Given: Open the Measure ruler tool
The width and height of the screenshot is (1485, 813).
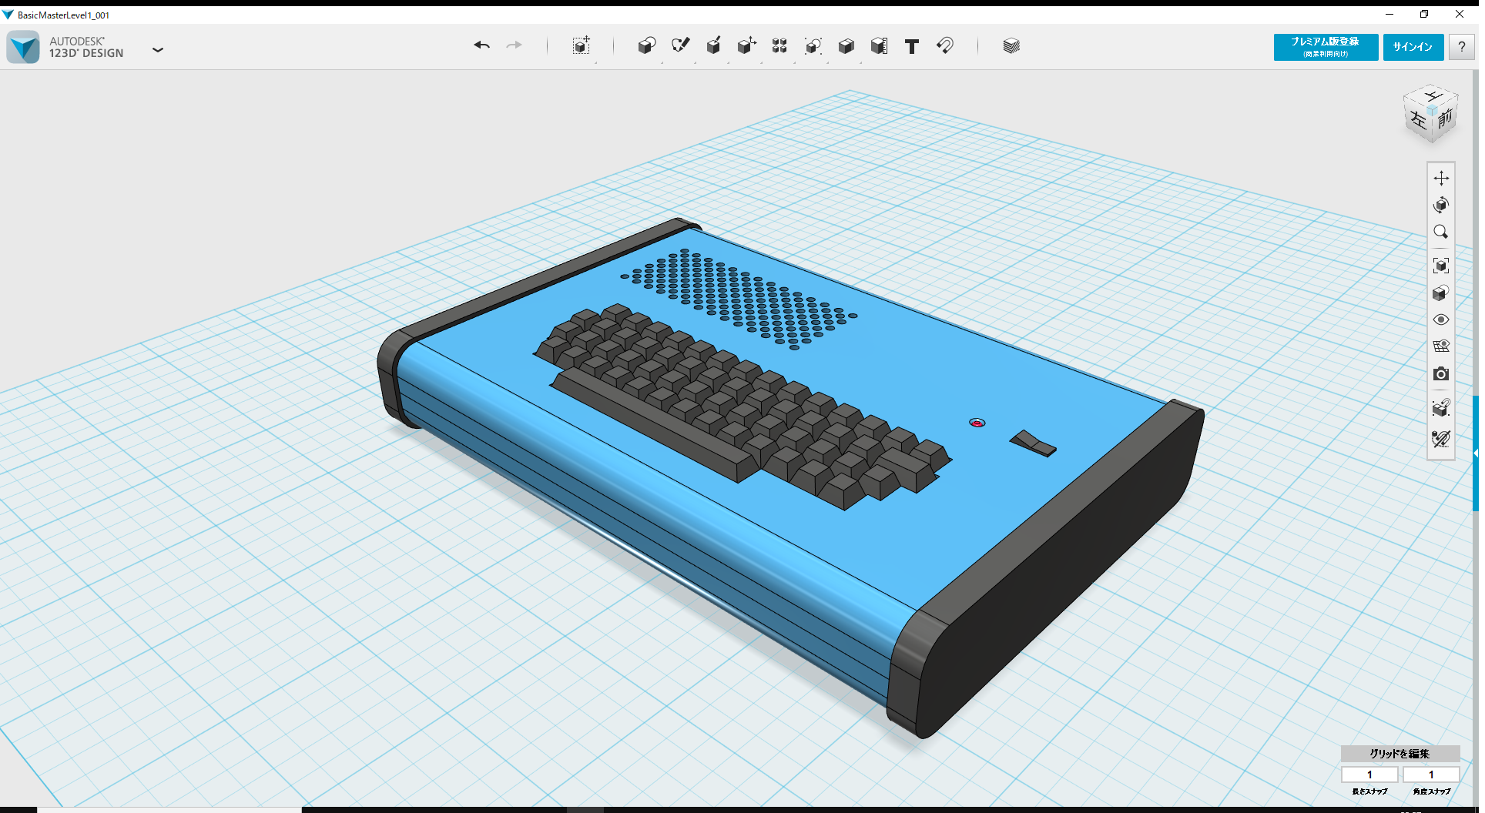Looking at the screenshot, I should tap(879, 46).
